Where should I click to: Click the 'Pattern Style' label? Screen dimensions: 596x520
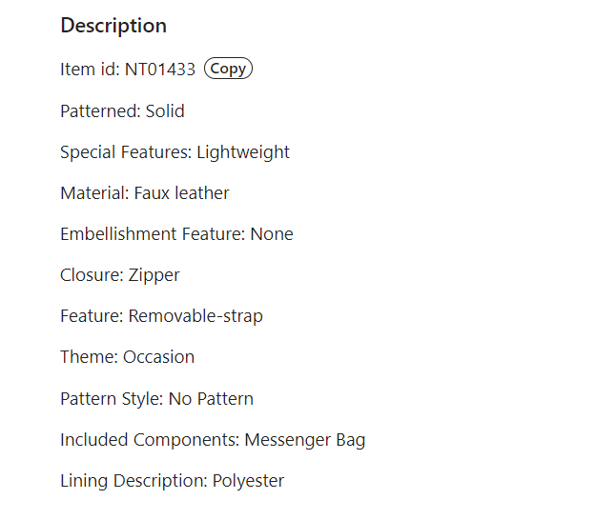point(110,398)
